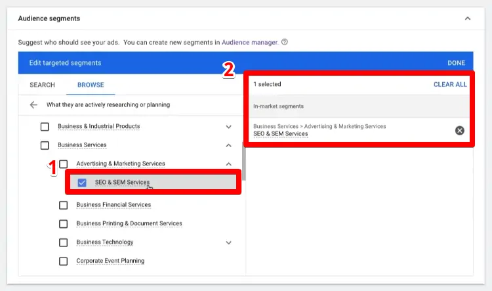Click Clear All selected segments
Image resolution: width=492 pixels, height=291 pixels.
tap(450, 85)
